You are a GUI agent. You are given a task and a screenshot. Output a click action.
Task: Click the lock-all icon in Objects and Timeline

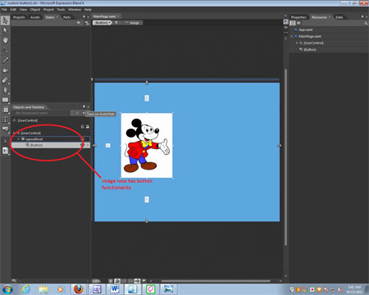[88, 127]
